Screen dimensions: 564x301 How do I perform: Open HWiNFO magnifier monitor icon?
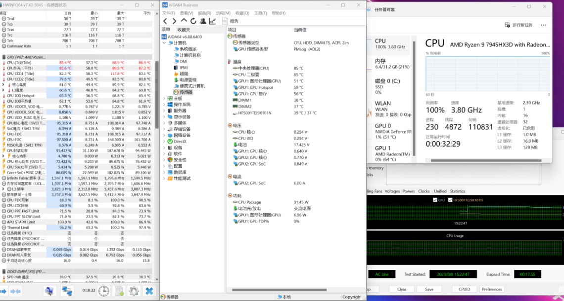point(50,291)
